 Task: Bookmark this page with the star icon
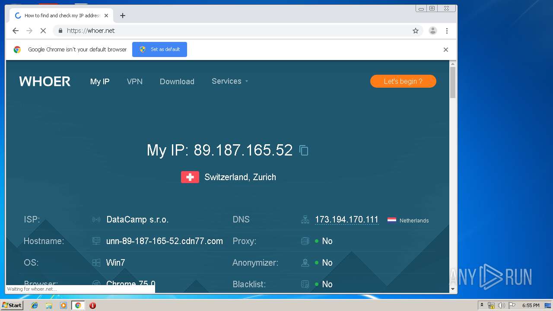pos(416,31)
